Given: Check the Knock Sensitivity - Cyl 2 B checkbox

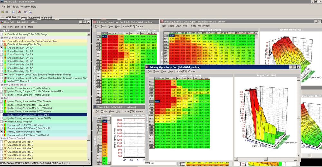Looking at the screenshot, I should click(x=1, y=58).
